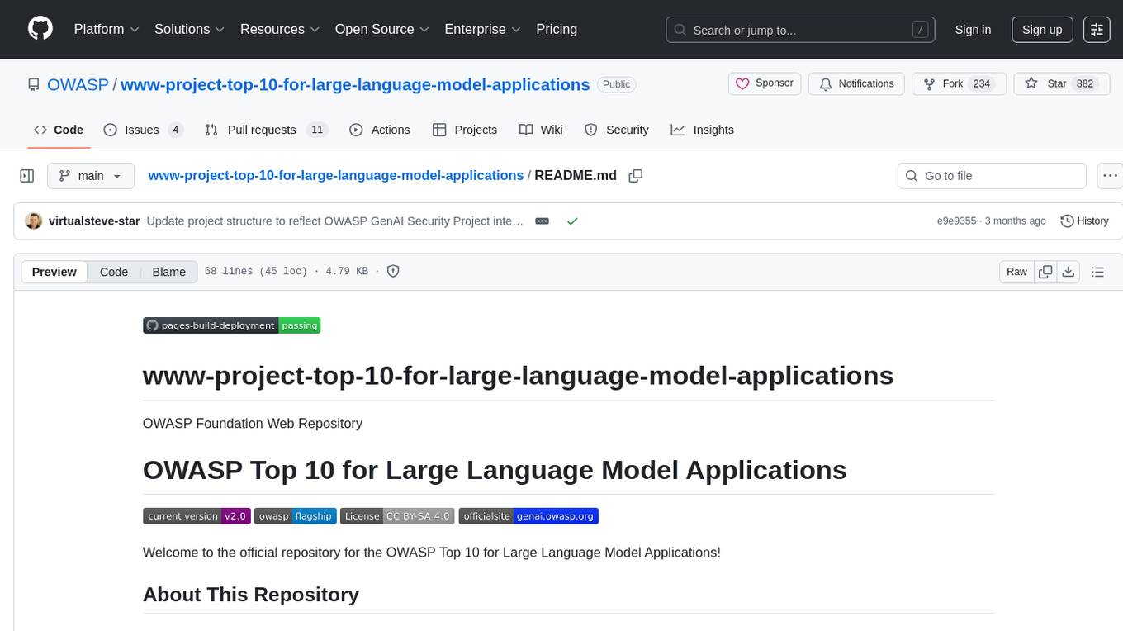Open the more file actions menu
The image size is (1123, 631).
coord(1110,176)
